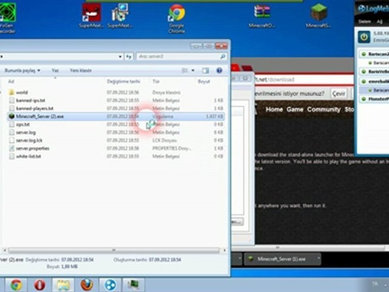Click the server.properties file icon

click(11, 148)
